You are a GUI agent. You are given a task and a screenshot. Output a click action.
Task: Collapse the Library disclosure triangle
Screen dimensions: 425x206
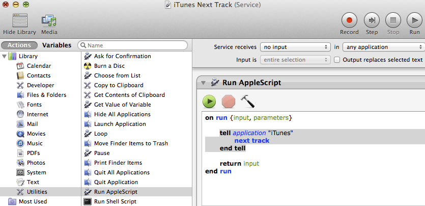tap(4, 56)
